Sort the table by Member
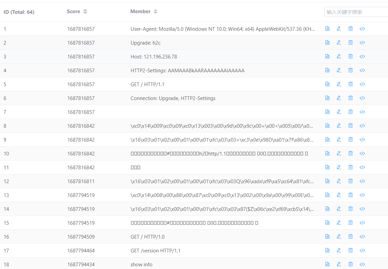The width and height of the screenshot is (388, 269). [156, 11]
